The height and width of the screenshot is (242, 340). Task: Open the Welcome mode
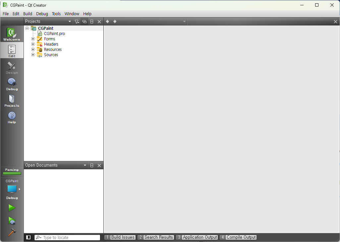(x=12, y=34)
